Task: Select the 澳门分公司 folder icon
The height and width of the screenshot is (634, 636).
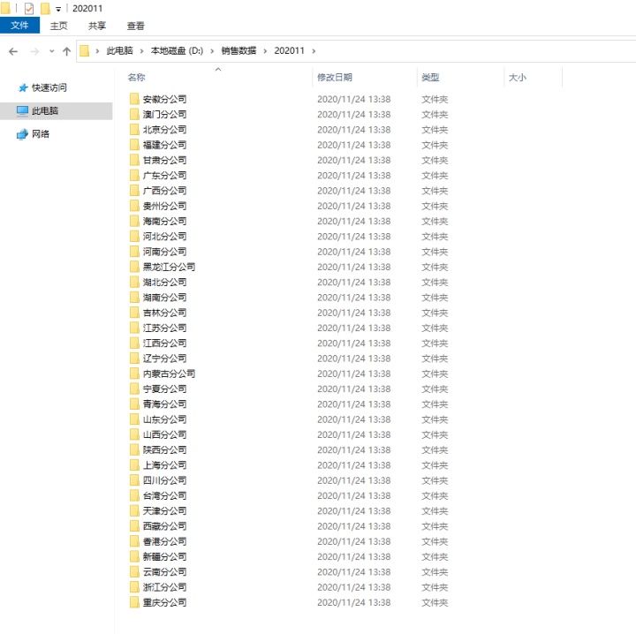Action: [x=134, y=114]
